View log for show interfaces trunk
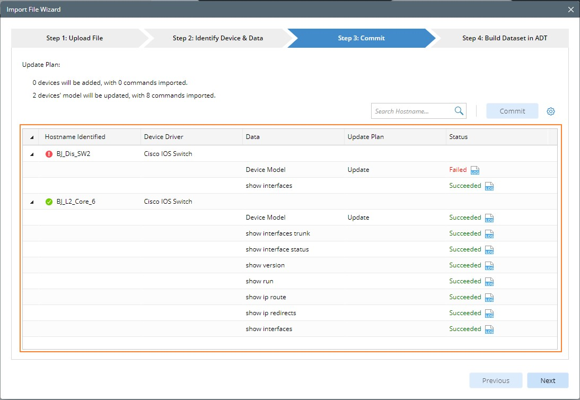Screen dimensions: 580x400 coord(489,234)
